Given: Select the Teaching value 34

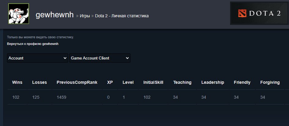Looking at the screenshot, I should (x=175, y=97).
